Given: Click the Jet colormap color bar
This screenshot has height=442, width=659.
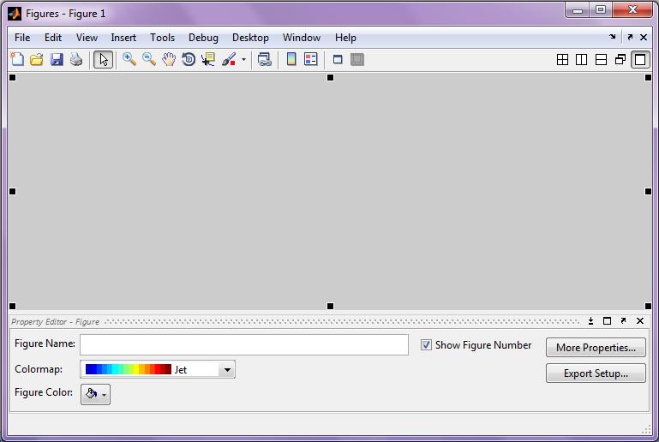Looking at the screenshot, I should (129, 369).
